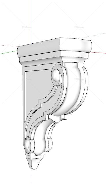Click the top-left Nbimer watermark
Screen dimensions: 106x184
[x=27, y=27]
